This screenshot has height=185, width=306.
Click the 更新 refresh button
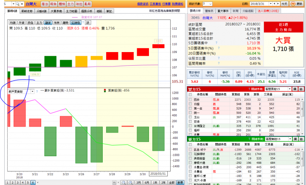297,4
